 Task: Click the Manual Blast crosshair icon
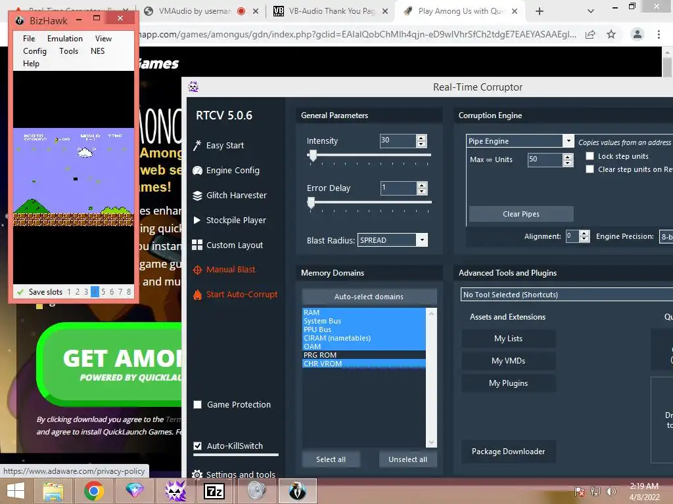point(197,270)
